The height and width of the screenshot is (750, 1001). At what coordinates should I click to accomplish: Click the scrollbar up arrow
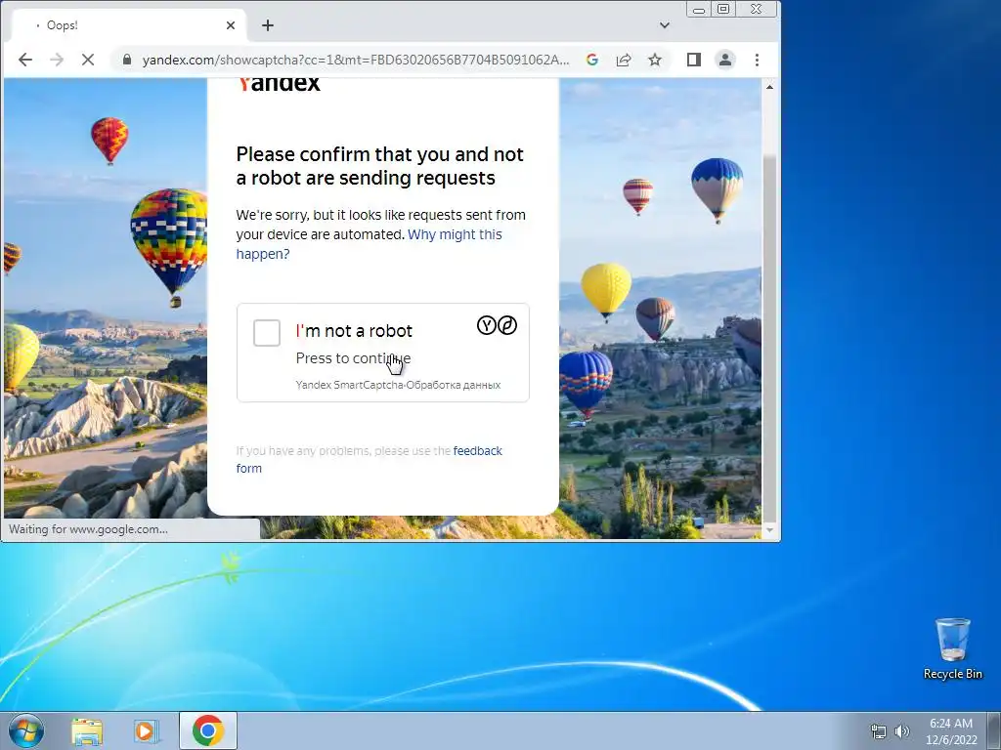click(769, 87)
